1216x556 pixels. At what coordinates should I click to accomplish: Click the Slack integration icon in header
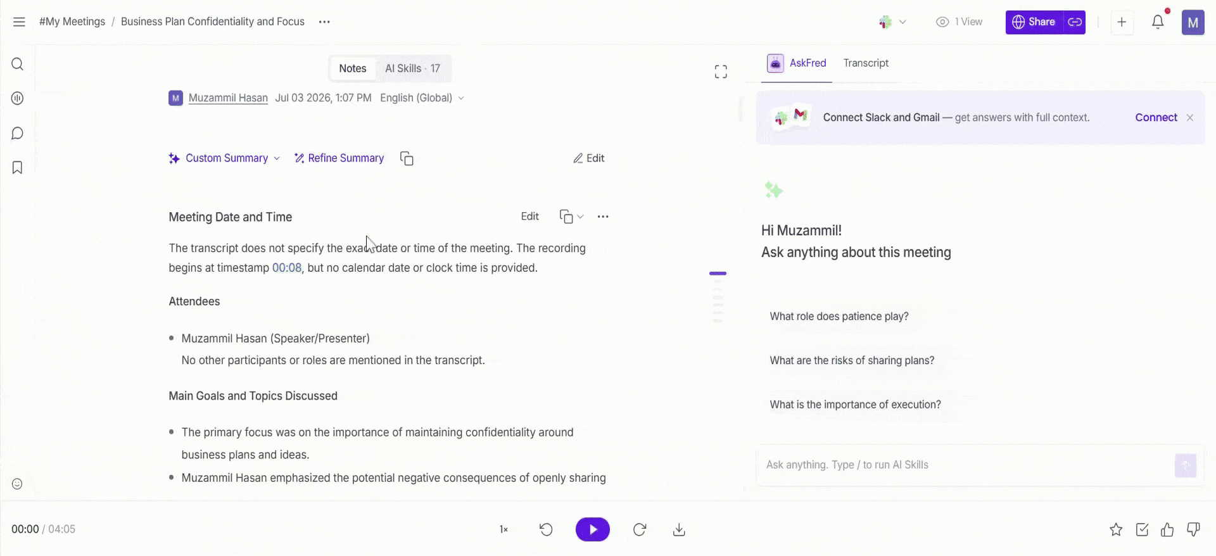(x=885, y=22)
